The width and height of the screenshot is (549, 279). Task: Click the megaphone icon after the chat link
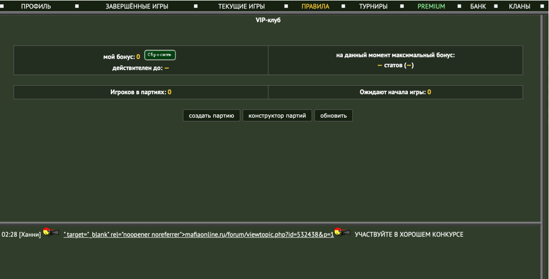coord(342,232)
